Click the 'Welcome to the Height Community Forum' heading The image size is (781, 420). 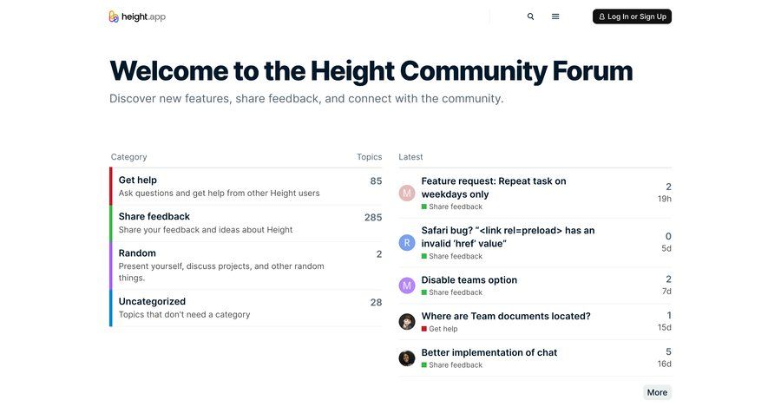click(x=371, y=71)
